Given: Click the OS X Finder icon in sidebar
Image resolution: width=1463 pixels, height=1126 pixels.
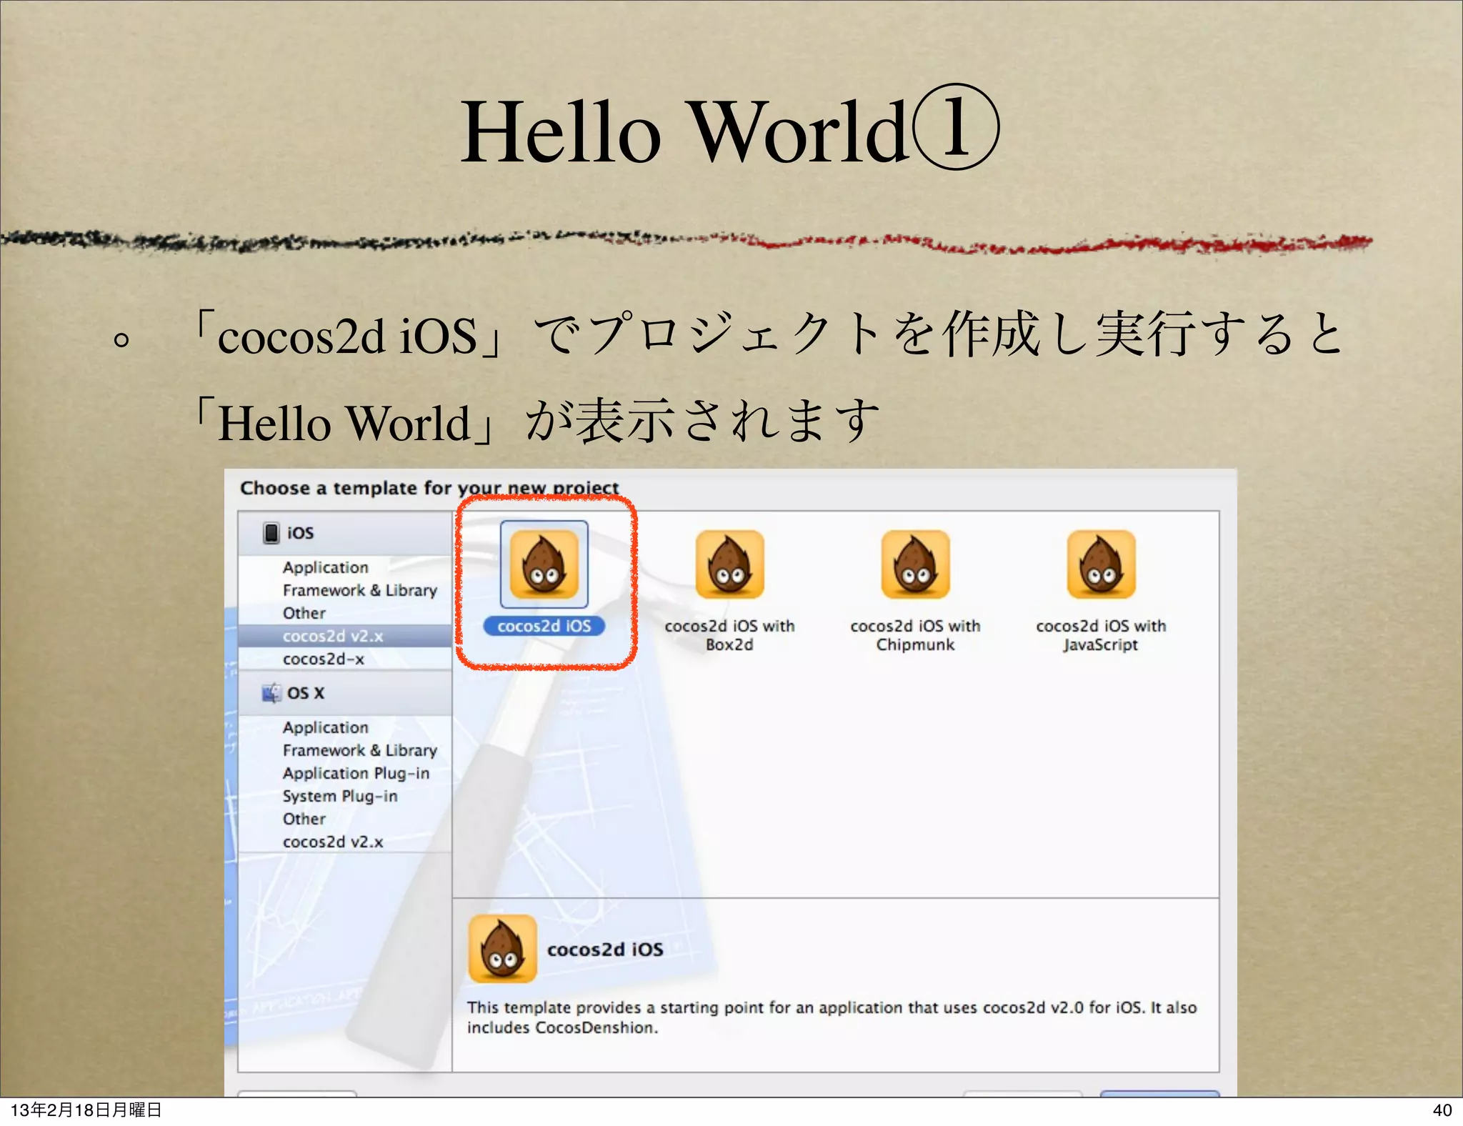Looking at the screenshot, I should (271, 693).
